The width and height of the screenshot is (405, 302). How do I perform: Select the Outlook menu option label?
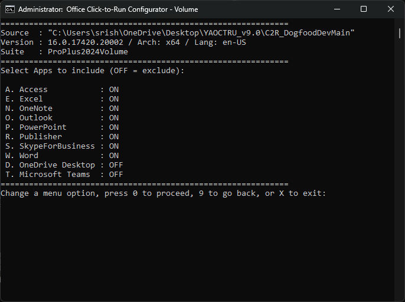point(35,118)
